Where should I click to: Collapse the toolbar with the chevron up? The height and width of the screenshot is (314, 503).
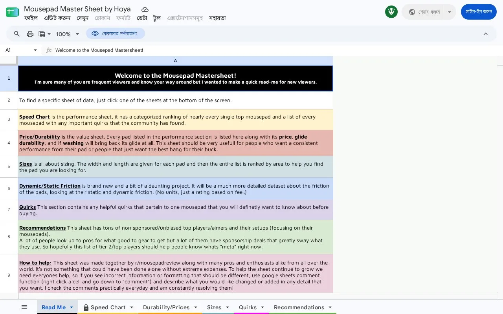coord(486,34)
